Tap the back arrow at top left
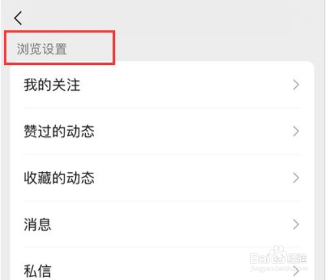Screen dimensions: 326x280 18,18
